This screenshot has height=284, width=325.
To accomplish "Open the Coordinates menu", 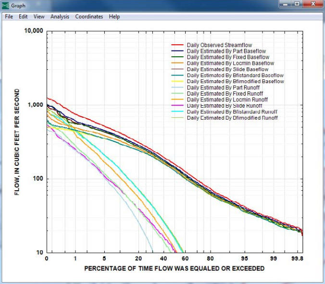I will pos(89,16).
